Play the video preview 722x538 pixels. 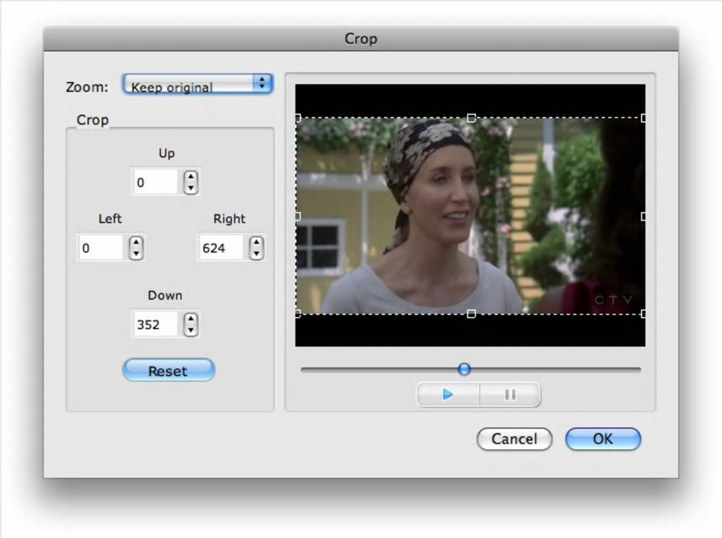[447, 395]
